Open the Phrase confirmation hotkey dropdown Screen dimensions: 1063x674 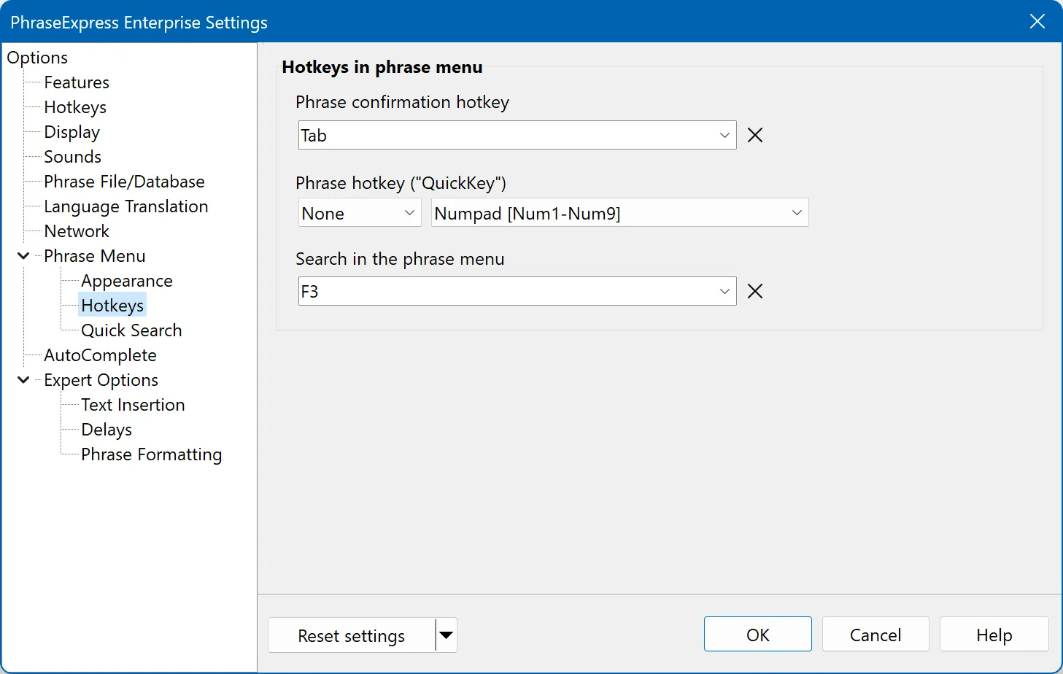[724, 136]
